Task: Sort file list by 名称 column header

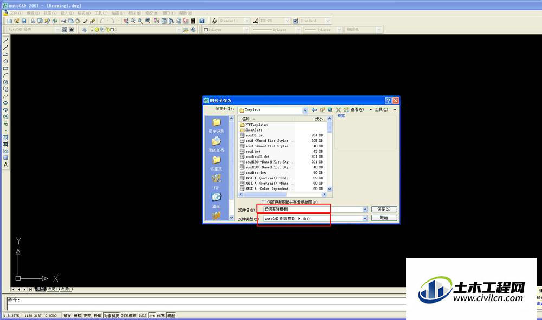Action: tap(267, 119)
